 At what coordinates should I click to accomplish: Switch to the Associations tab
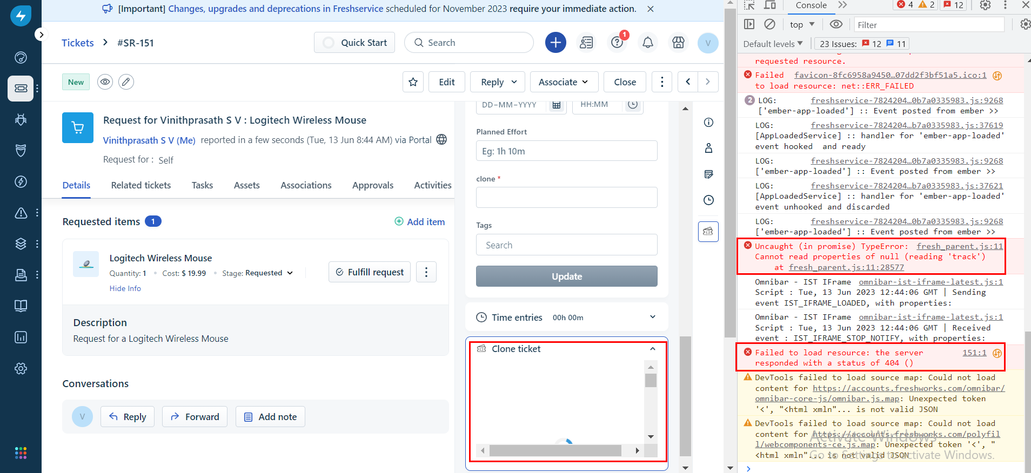tap(306, 185)
